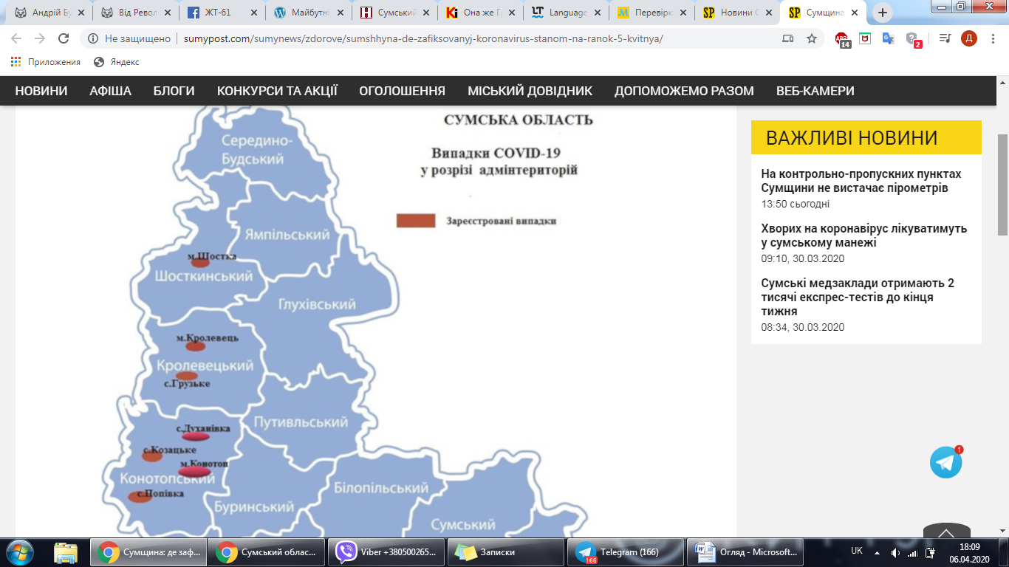This screenshot has height=567, width=1009.
Task: Open the ВЕБ-КАМЕРИ menu item
Action: [815, 91]
